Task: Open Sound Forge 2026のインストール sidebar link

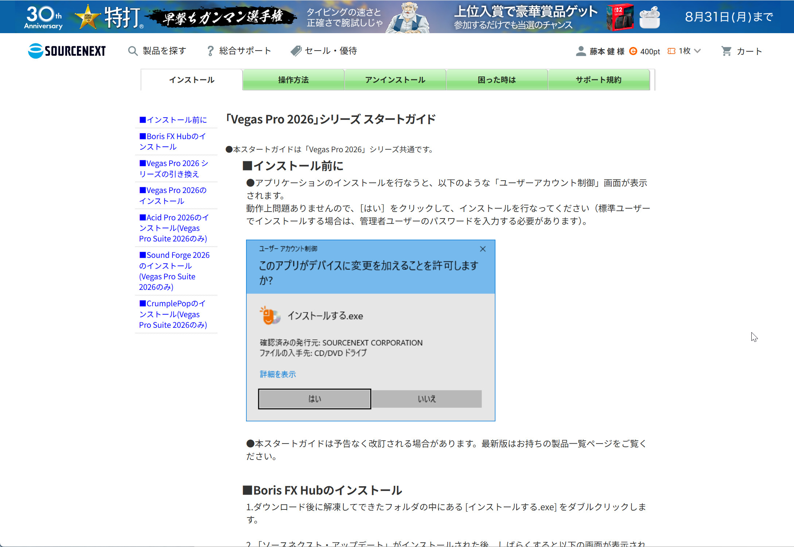Action: (x=174, y=271)
